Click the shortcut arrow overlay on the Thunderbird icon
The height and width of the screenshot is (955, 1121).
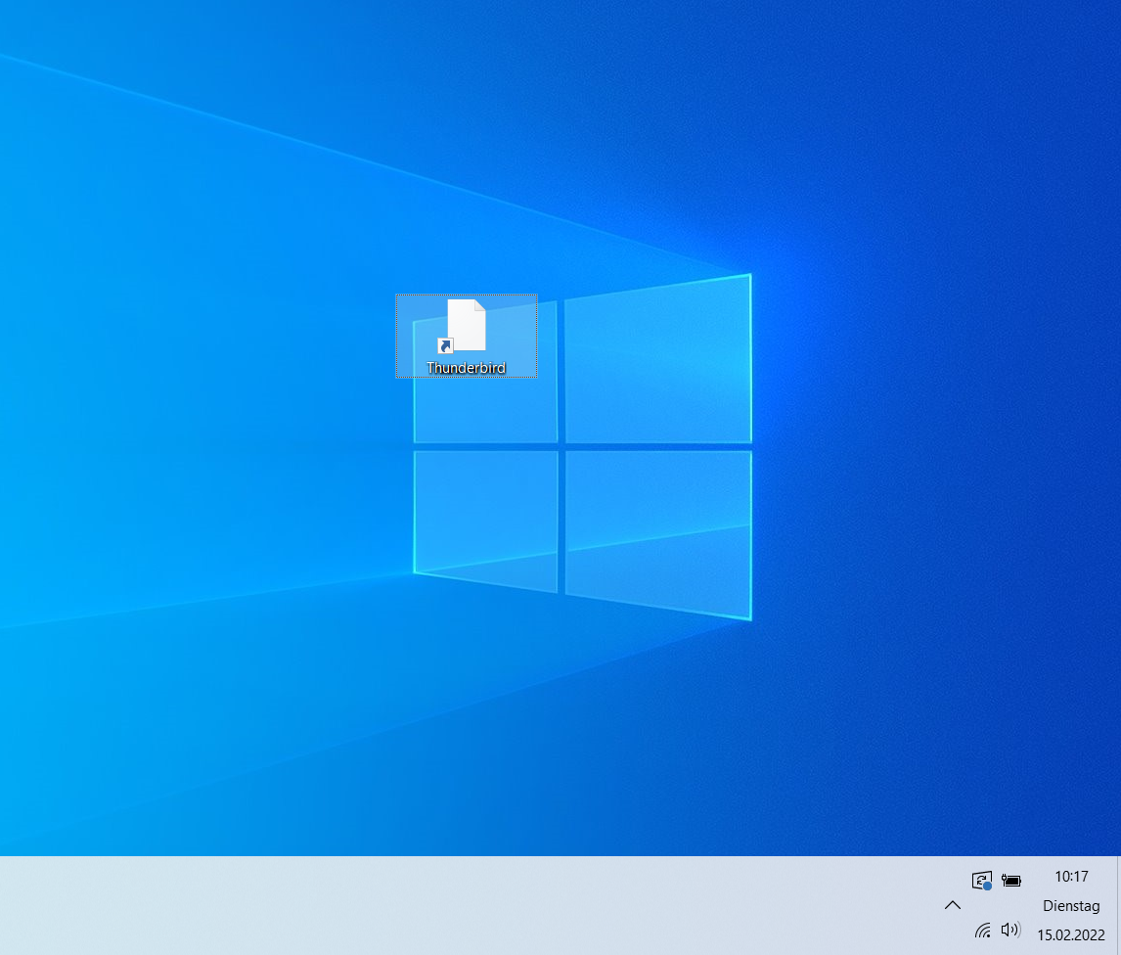[x=445, y=346]
